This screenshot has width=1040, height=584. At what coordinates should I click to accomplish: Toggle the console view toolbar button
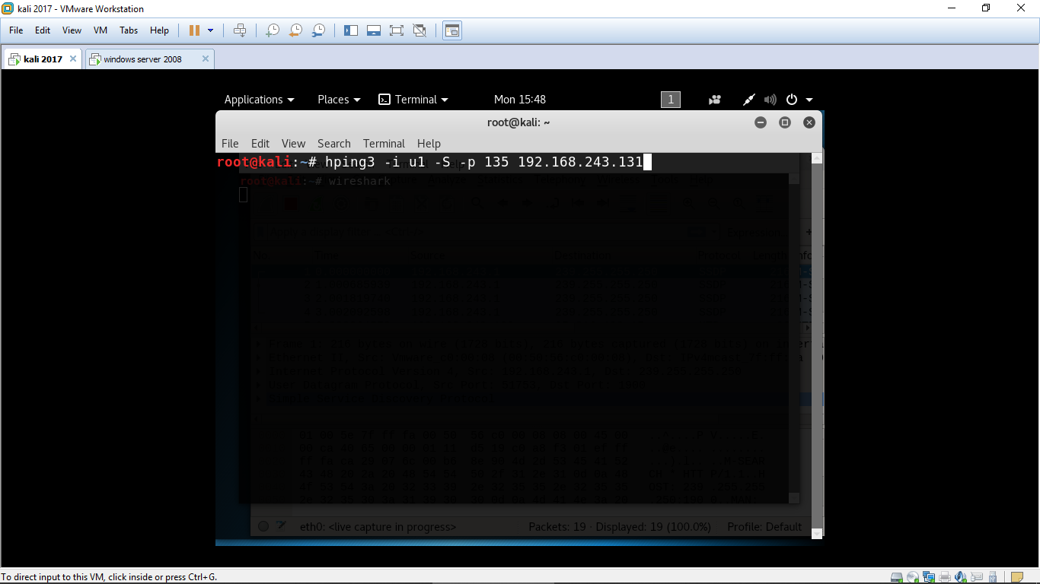click(452, 30)
